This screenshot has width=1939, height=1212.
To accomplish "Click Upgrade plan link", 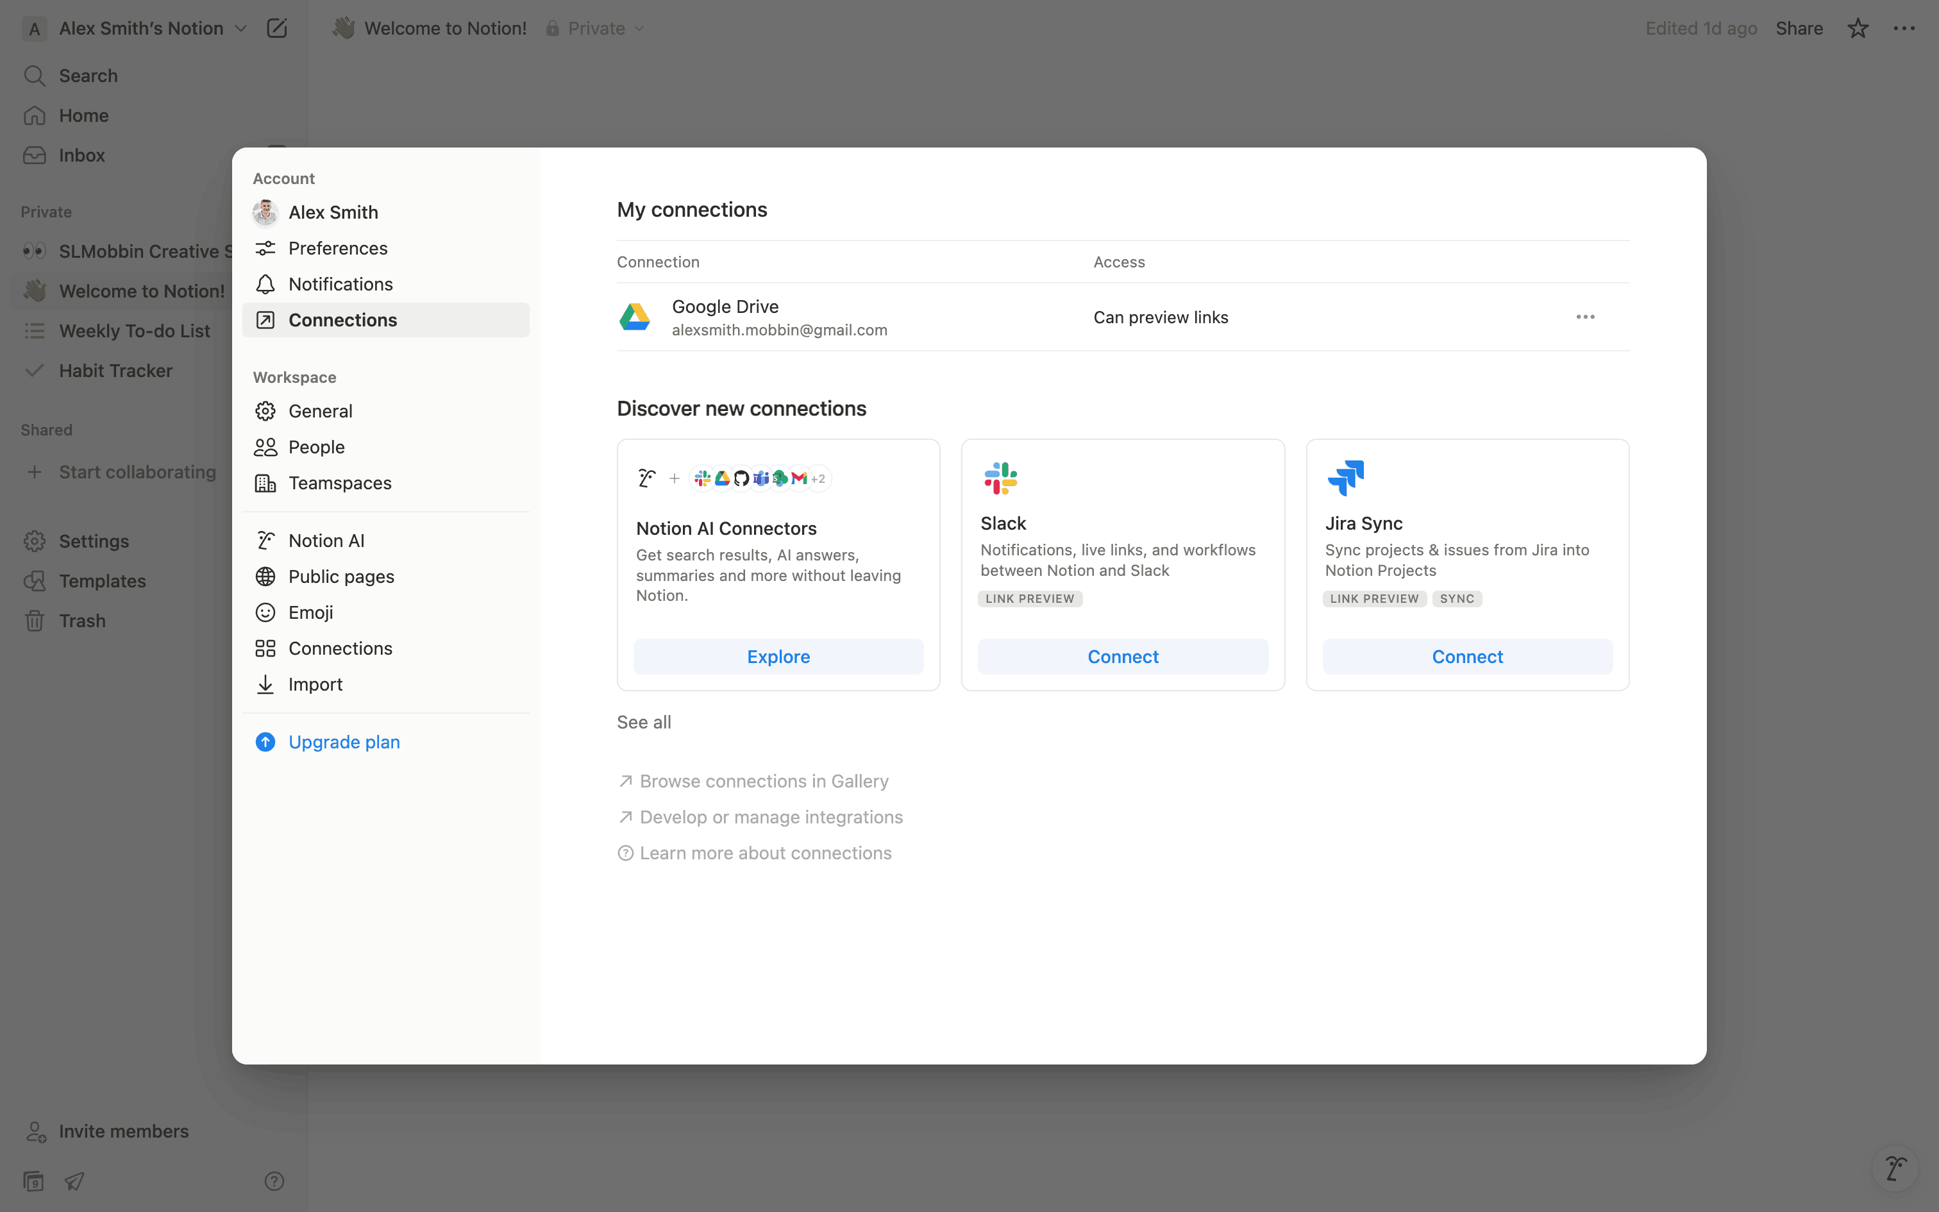I will click(344, 743).
